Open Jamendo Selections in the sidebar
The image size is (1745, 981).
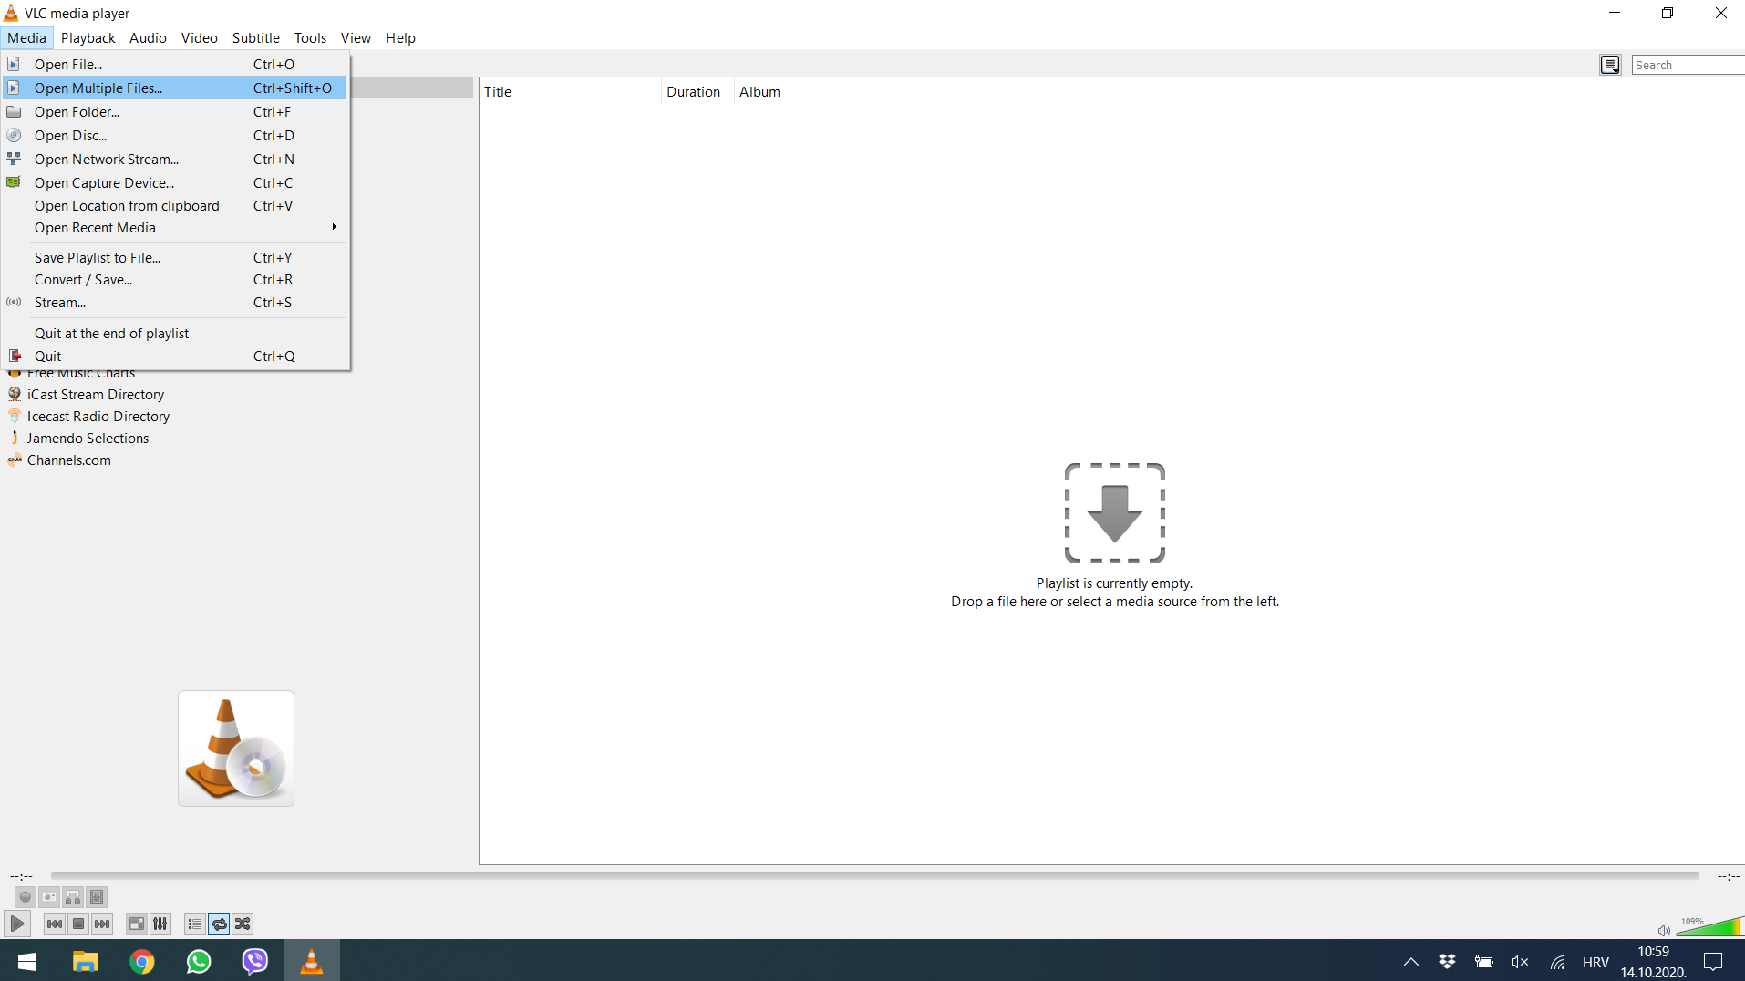[87, 438]
